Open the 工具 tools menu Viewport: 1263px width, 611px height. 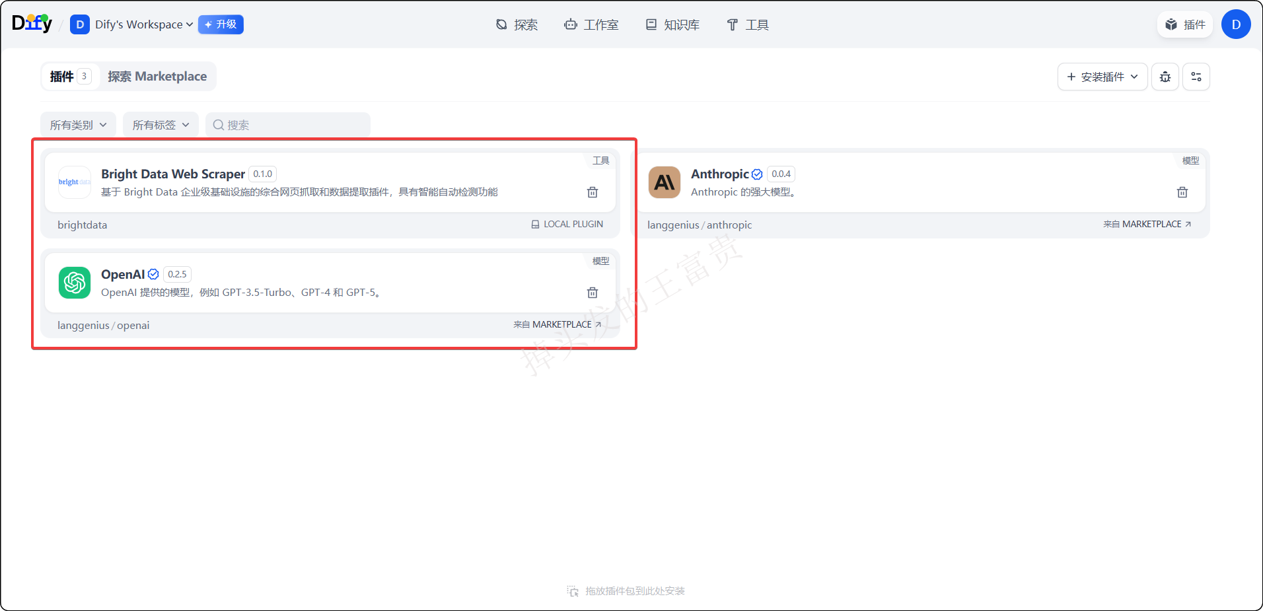(748, 25)
